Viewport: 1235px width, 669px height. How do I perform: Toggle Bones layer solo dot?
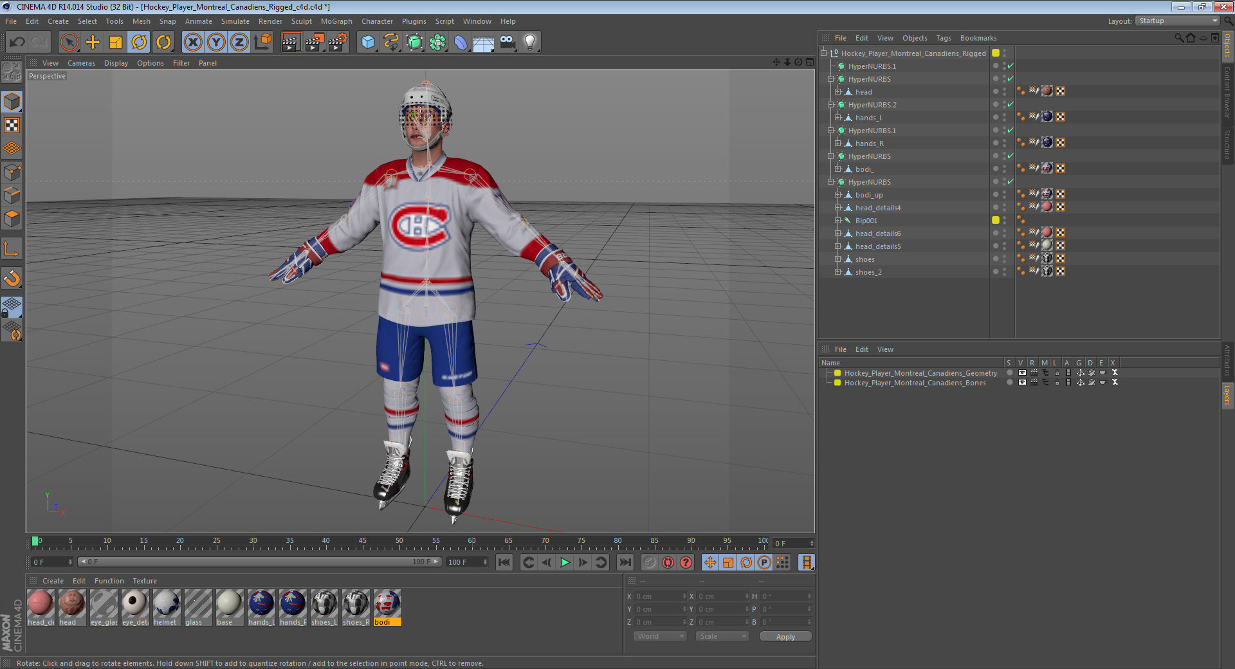(1009, 383)
